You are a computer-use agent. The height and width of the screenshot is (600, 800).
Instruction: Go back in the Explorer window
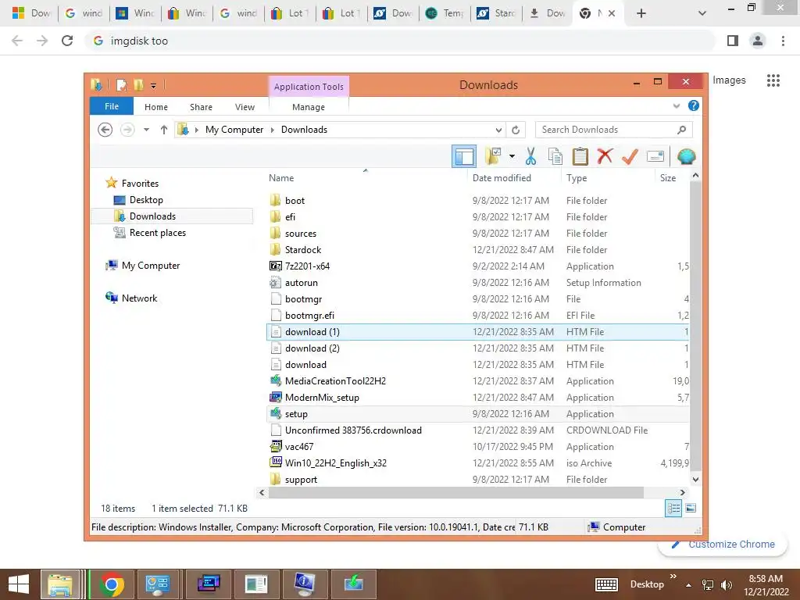105,130
